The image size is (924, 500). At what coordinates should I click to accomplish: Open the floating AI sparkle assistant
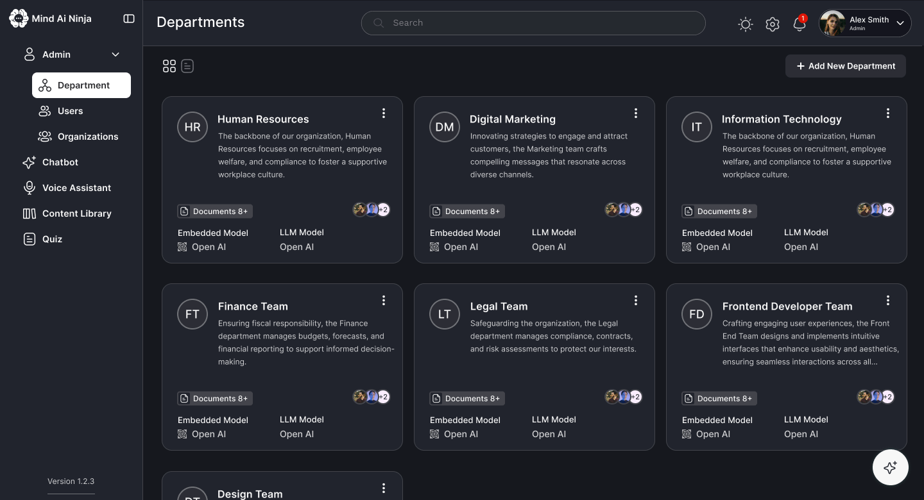tap(890, 467)
